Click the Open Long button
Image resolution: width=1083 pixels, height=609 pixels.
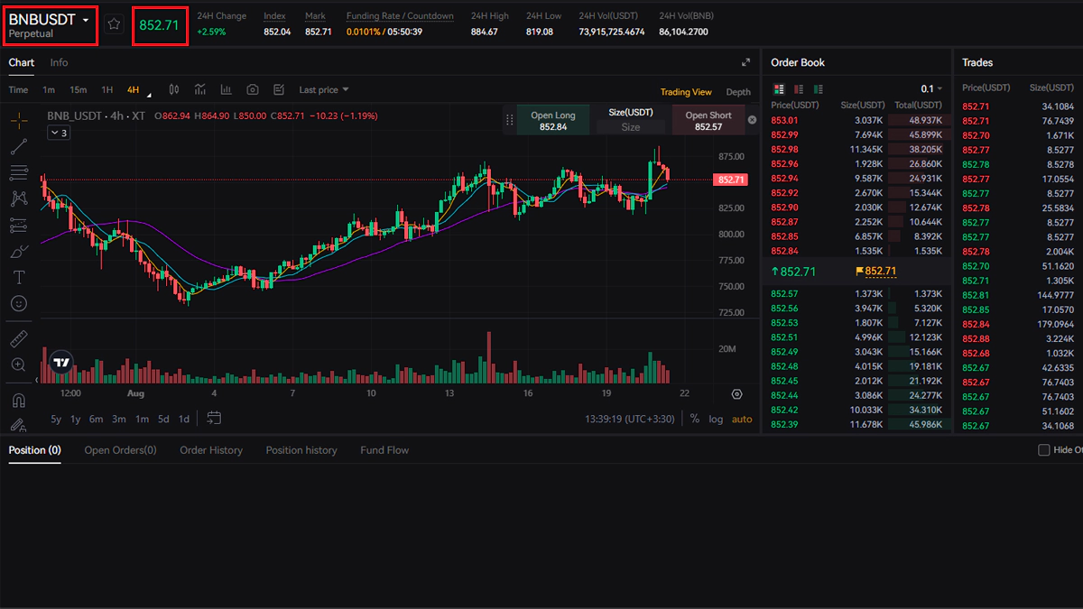click(x=553, y=121)
